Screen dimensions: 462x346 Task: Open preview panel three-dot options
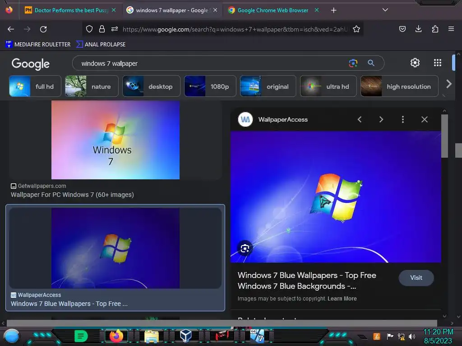coord(403,119)
